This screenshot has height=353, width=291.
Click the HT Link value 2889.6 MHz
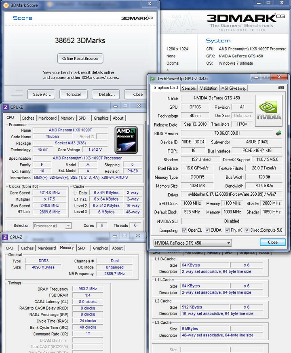[50, 212]
